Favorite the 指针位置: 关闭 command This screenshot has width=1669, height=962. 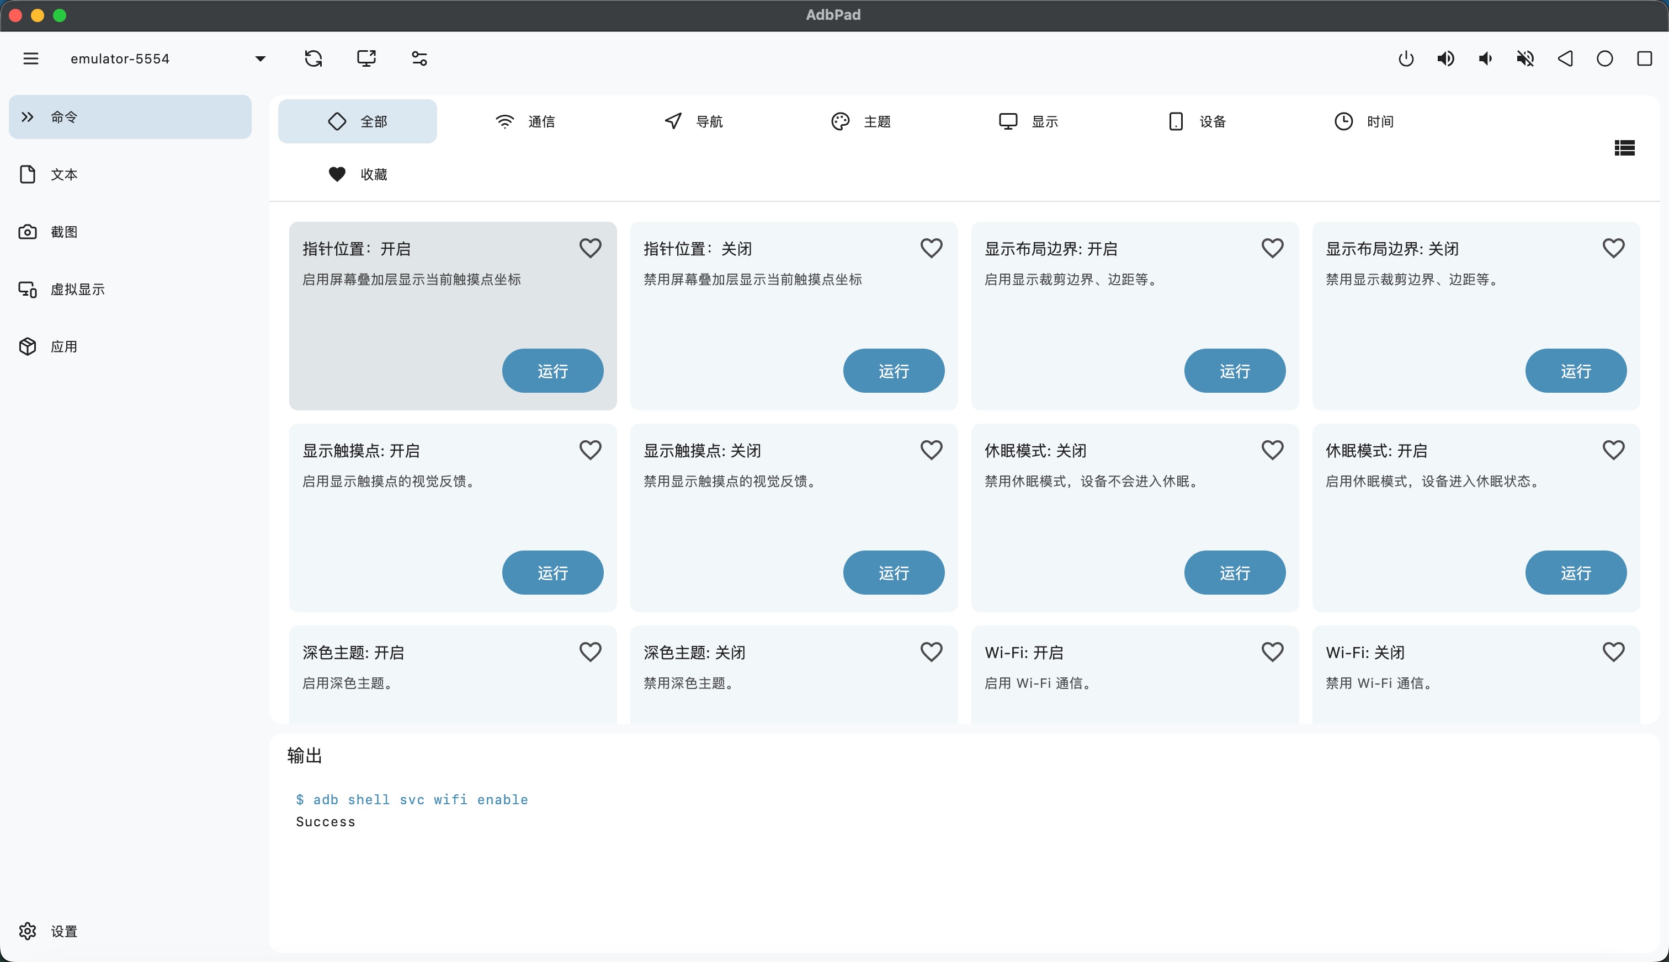pyautogui.click(x=931, y=248)
